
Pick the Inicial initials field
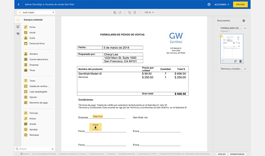32,33
